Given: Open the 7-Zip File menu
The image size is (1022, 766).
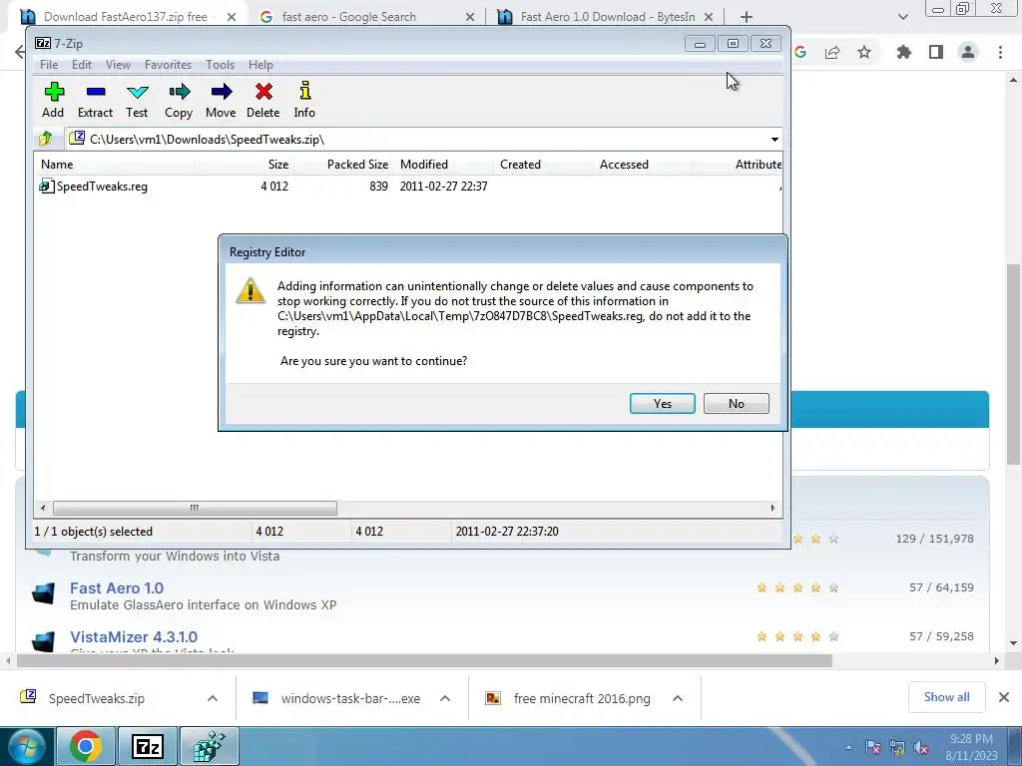Looking at the screenshot, I should 49,65.
